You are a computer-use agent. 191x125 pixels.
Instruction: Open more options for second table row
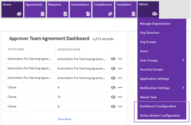(120, 68)
